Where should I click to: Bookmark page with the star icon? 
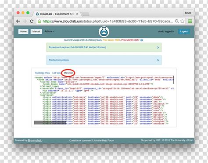182,21
